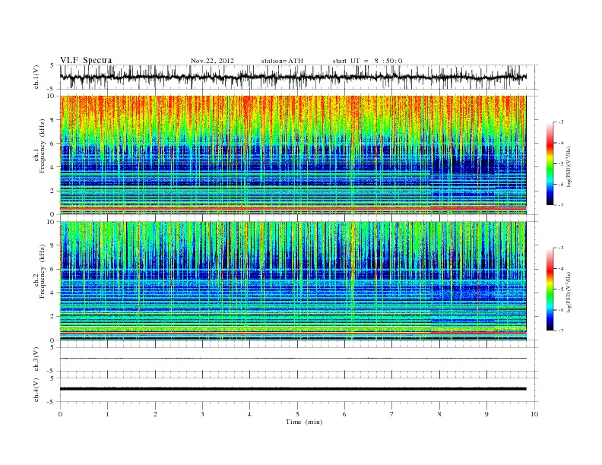Click the ch.2 color bar "log(PSD)(V²/Hz)" label
This screenshot has height=465, width=602.
coord(569,292)
